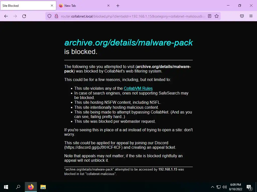
Task: Click the Firefox taskbar icon
Action: pyautogui.click(x=31, y=187)
